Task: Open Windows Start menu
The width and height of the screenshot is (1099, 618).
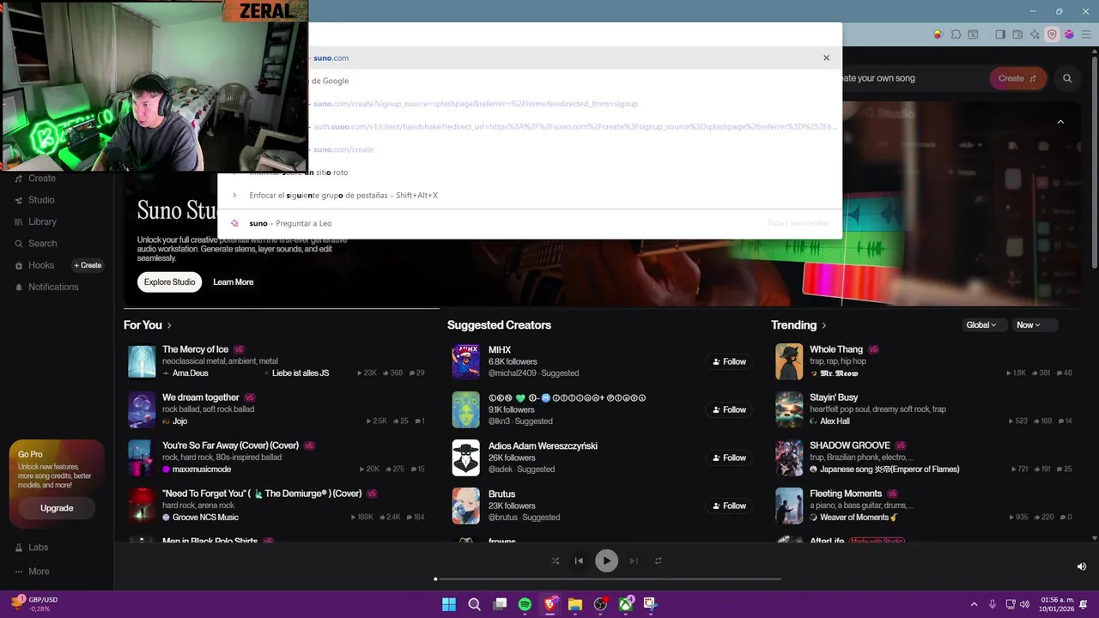Action: click(x=449, y=604)
